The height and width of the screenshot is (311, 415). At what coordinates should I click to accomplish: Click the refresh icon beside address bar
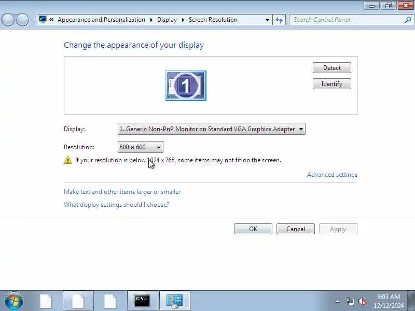[x=279, y=20]
